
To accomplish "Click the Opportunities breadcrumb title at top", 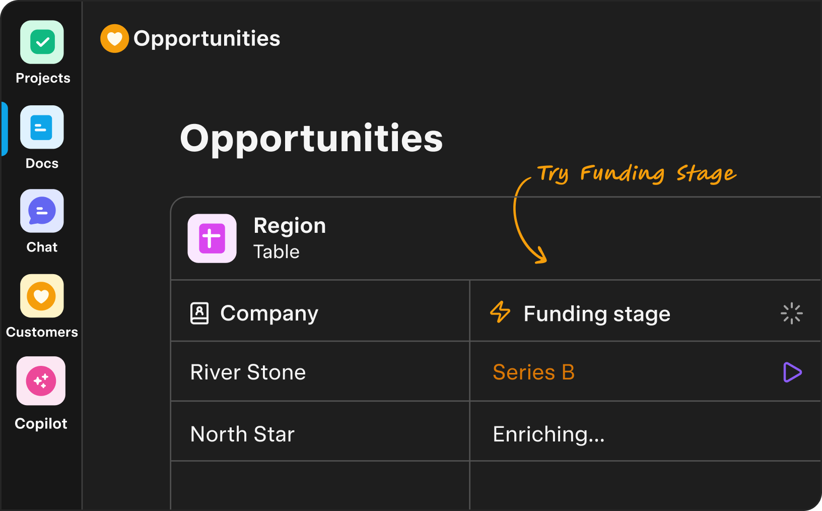I will [207, 39].
